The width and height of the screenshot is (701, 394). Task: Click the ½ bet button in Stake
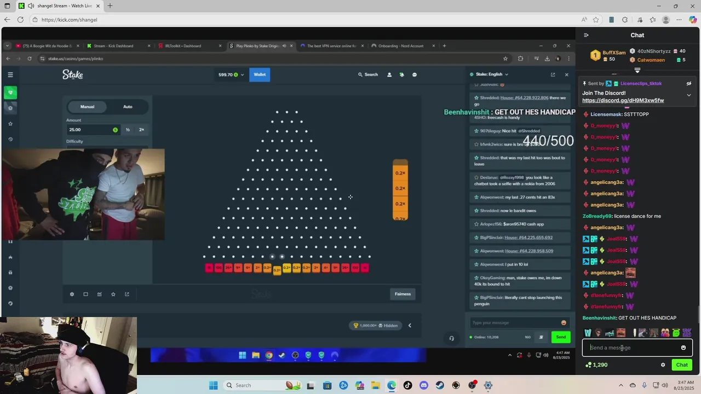[x=128, y=130]
